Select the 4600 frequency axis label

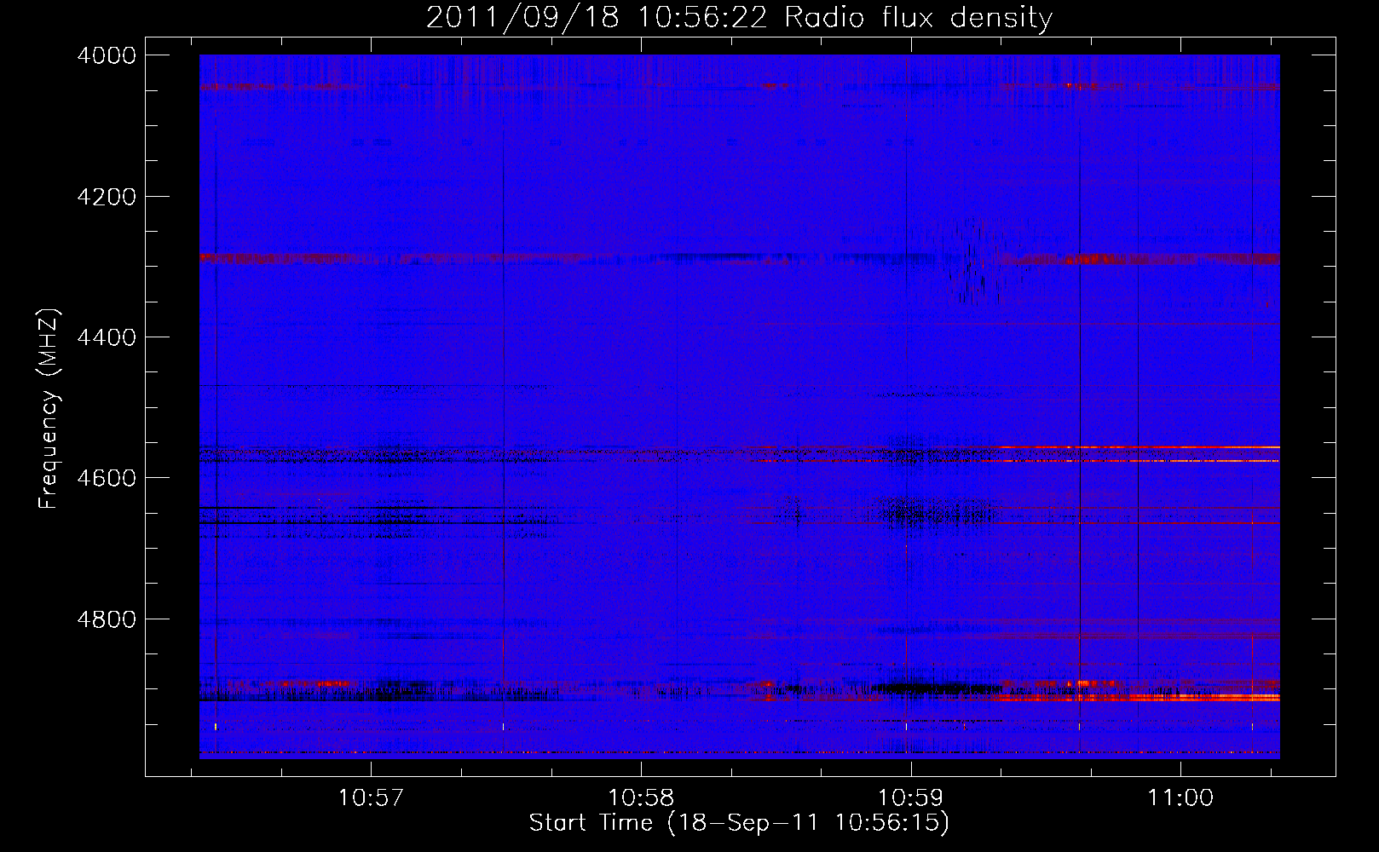pos(106,478)
